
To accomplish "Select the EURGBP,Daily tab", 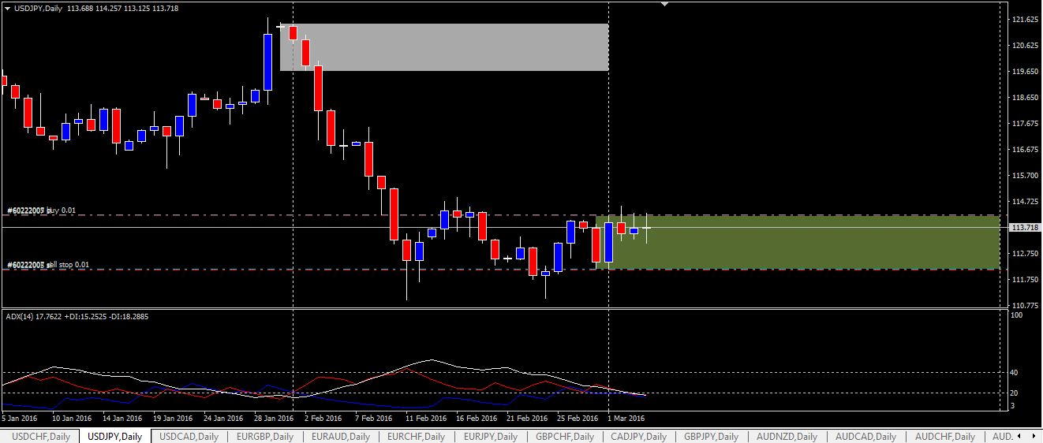I will [x=264, y=437].
